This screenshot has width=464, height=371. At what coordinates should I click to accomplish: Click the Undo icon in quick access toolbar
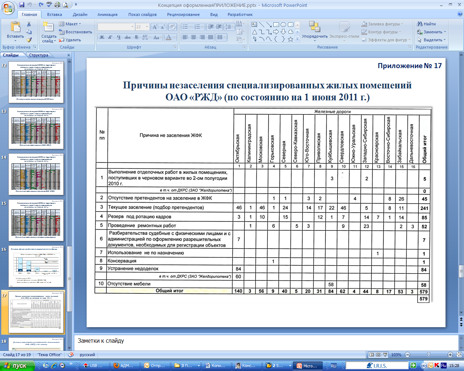pyautogui.click(x=30, y=5)
